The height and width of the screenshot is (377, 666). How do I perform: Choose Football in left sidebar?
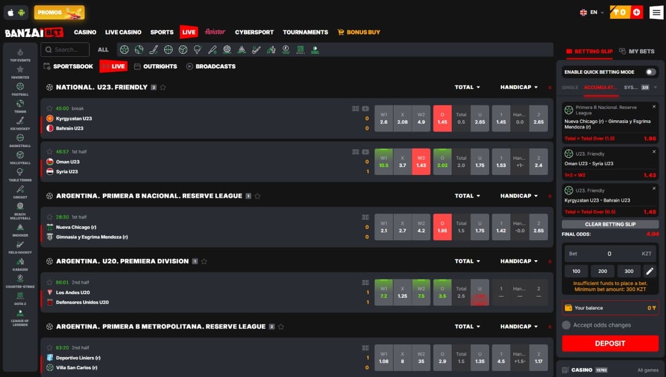tap(20, 89)
